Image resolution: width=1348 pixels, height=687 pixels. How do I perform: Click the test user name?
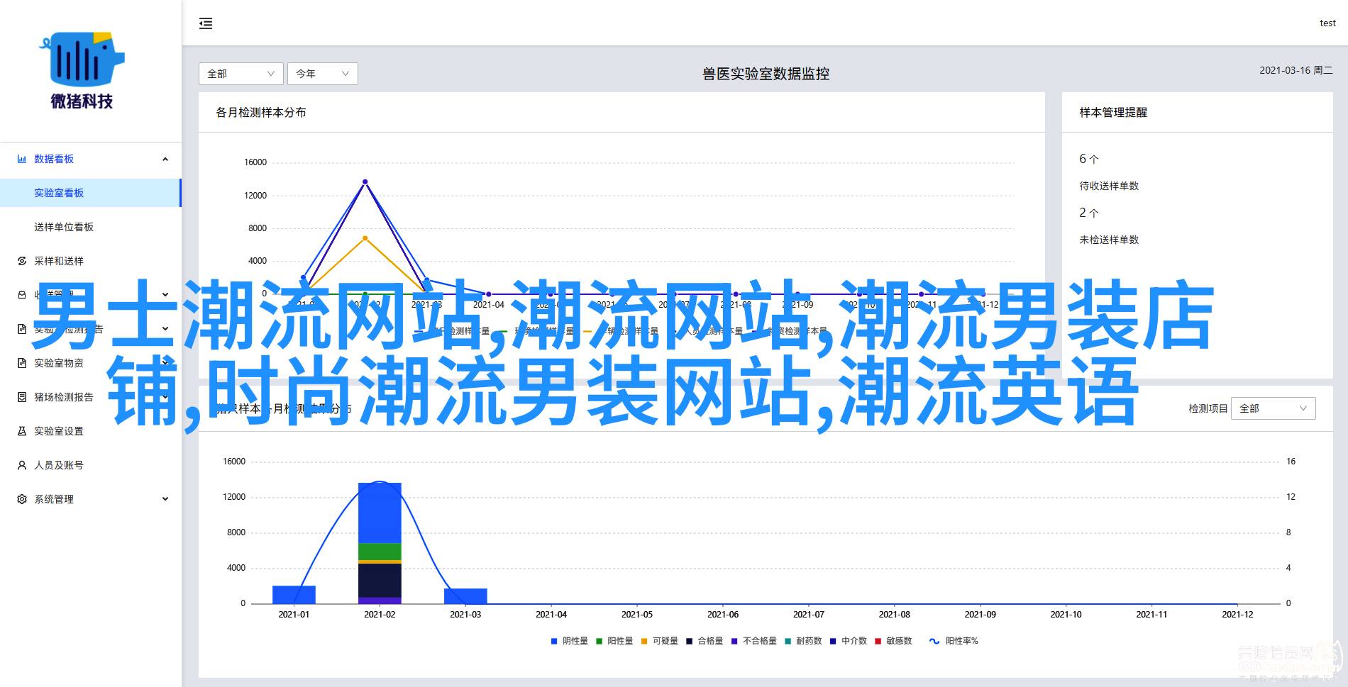coord(1327,23)
